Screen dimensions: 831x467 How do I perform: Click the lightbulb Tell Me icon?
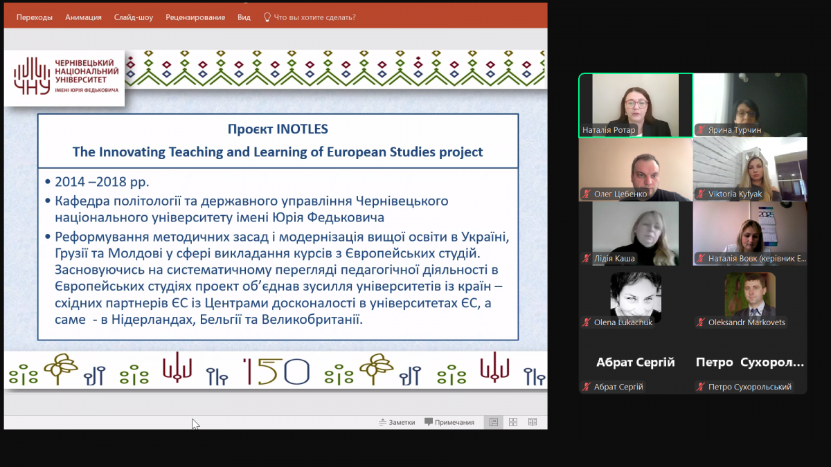[x=267, y=17]
